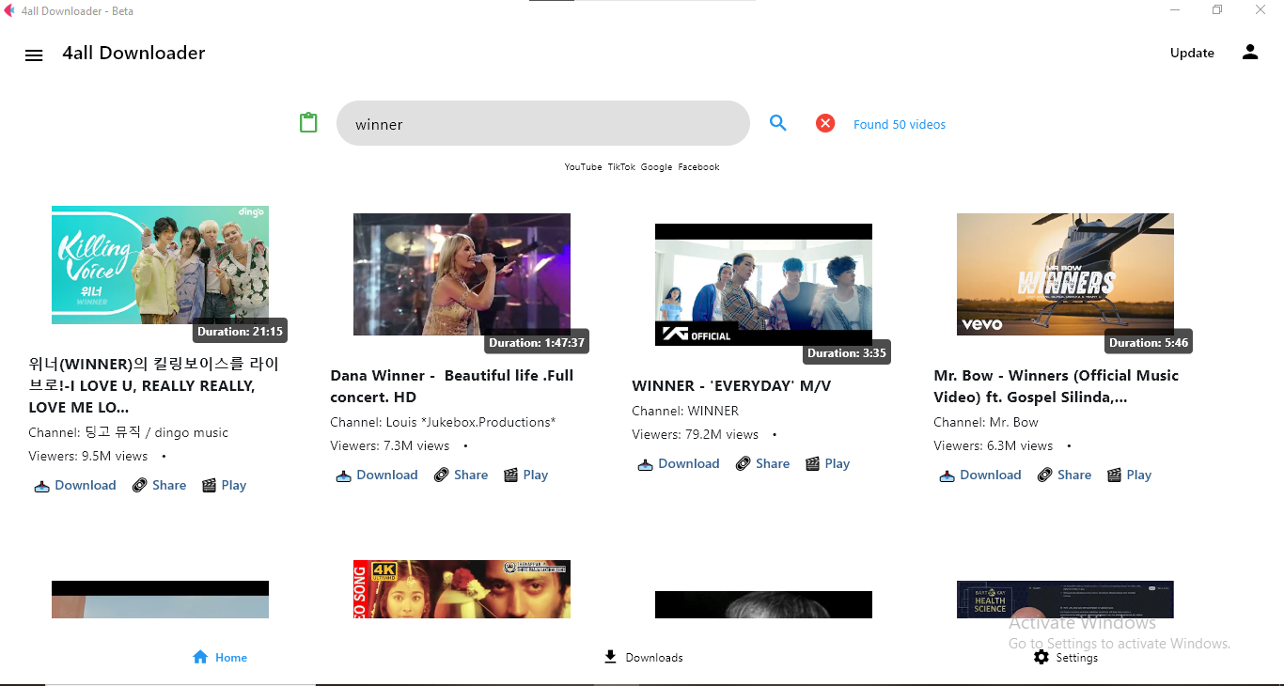The image size is (1284, 686).
Task: Click title 'Mr. Bow - Winners (Official Music Video)'
Action: pyautogui.click(x=1057, y=386)
